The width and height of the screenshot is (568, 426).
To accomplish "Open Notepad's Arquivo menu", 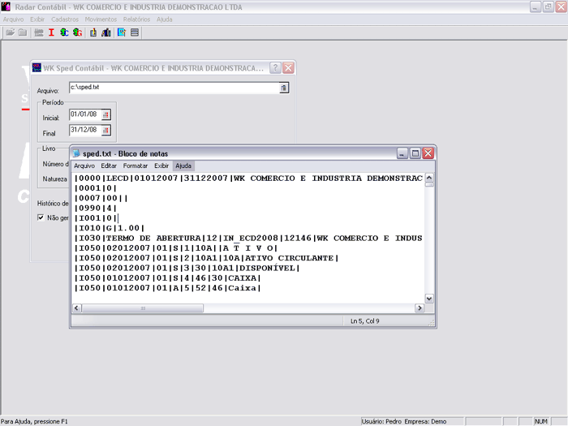I will [x=84, y=166].
